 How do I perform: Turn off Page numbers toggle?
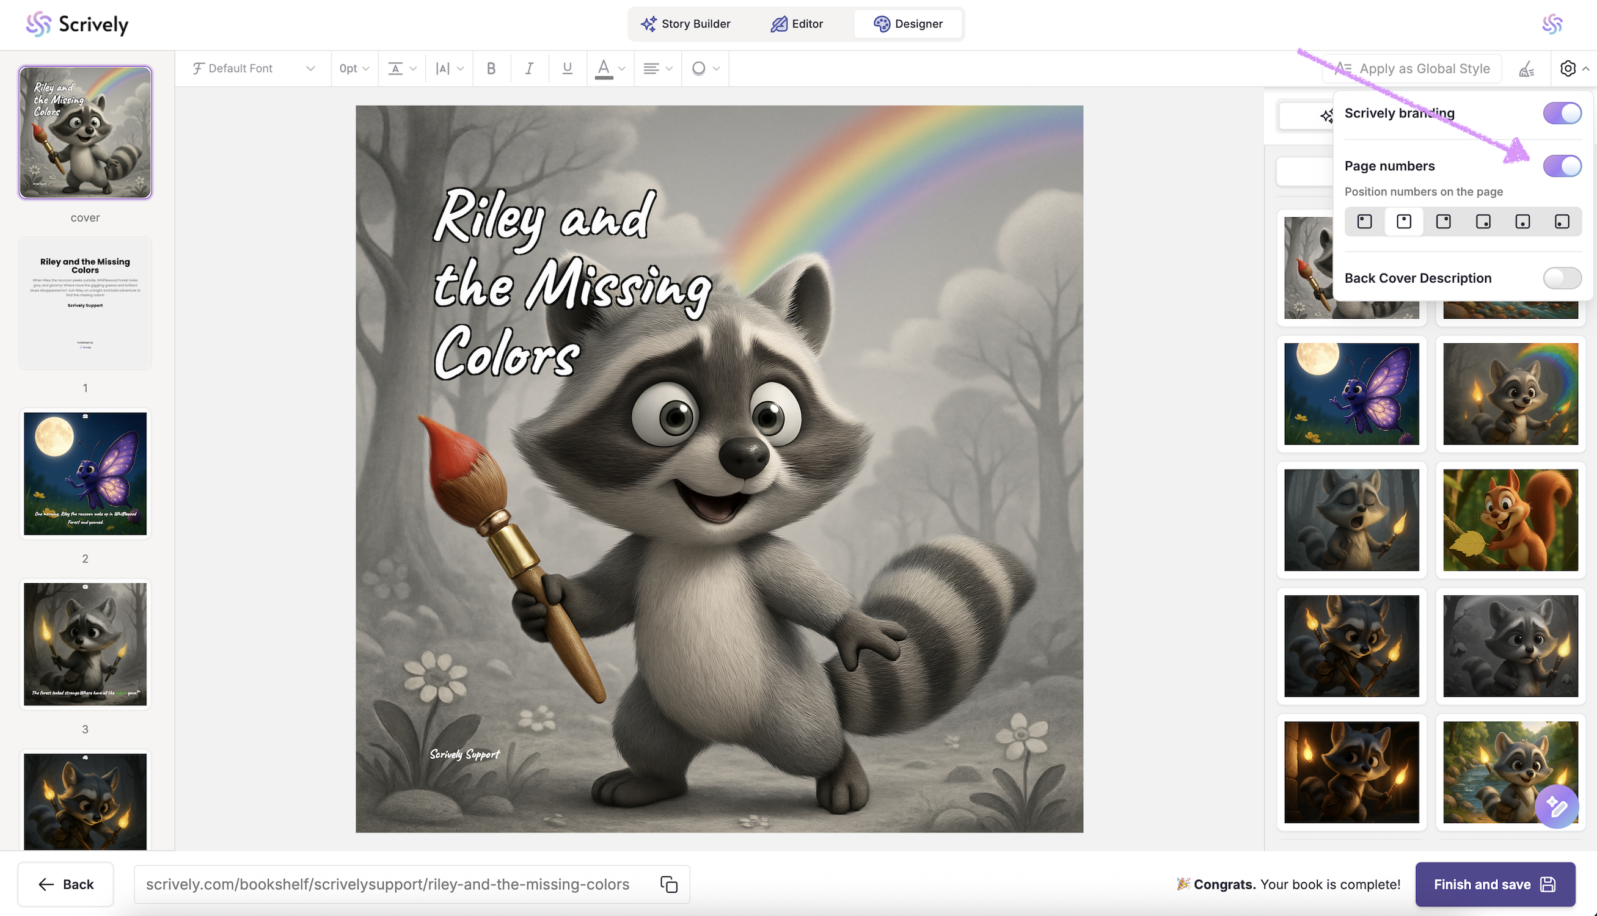(x=1562, y=166)
